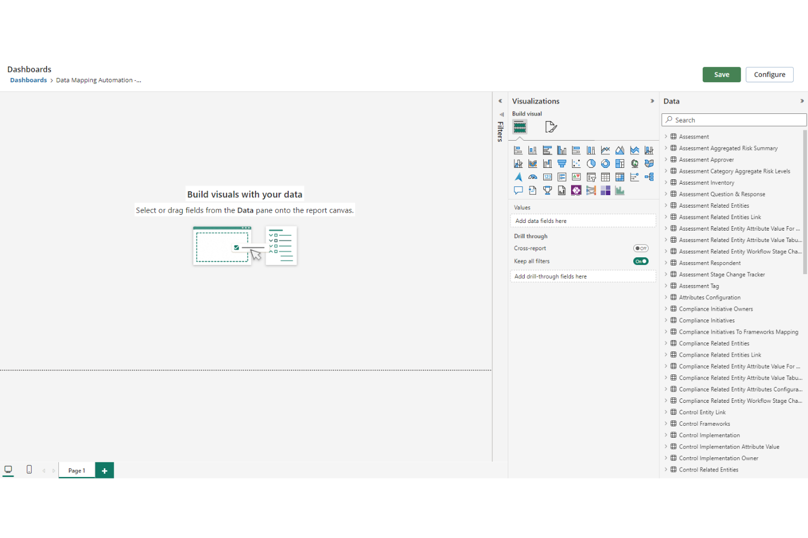Turn on the Cross-report toggle
Screen dimensions: 808x538
tap(640, 248)
